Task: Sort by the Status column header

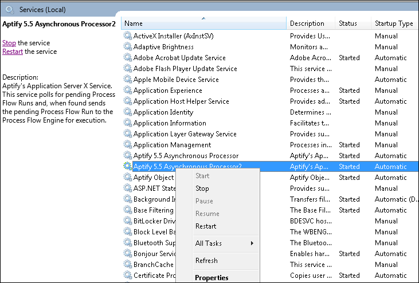Action: (x=353, y=23)
